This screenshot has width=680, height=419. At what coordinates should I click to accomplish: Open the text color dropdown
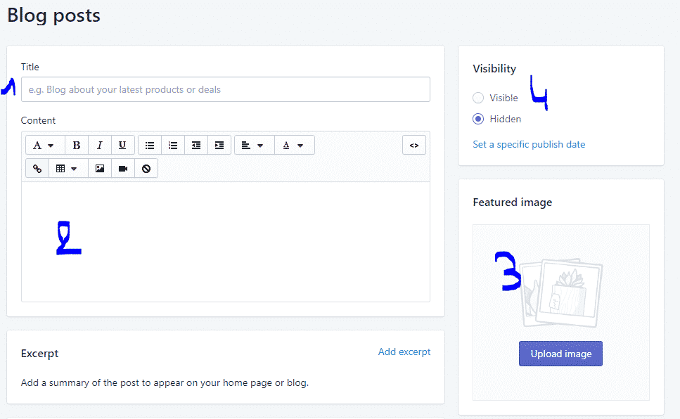click(x=295, y=146)
